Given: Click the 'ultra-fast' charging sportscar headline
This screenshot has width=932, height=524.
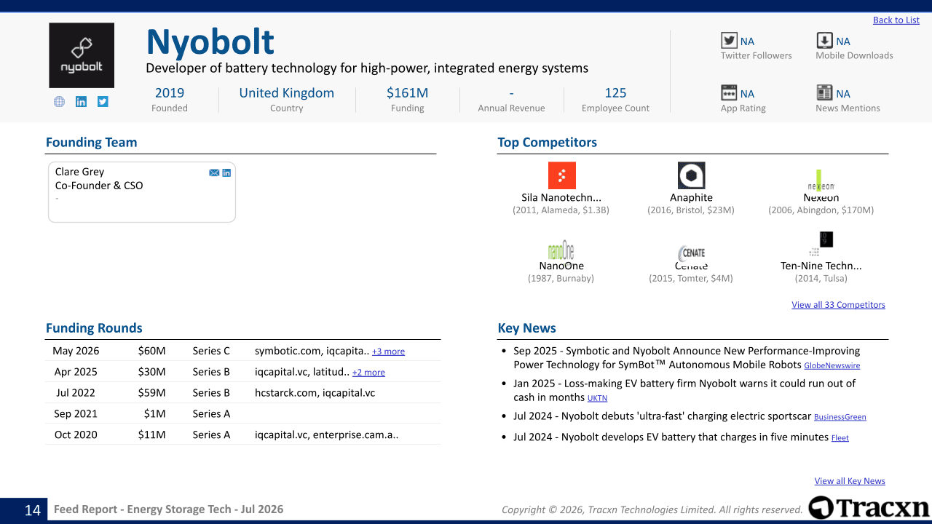Looking at the screenshot, I should (x=662, y=416).
